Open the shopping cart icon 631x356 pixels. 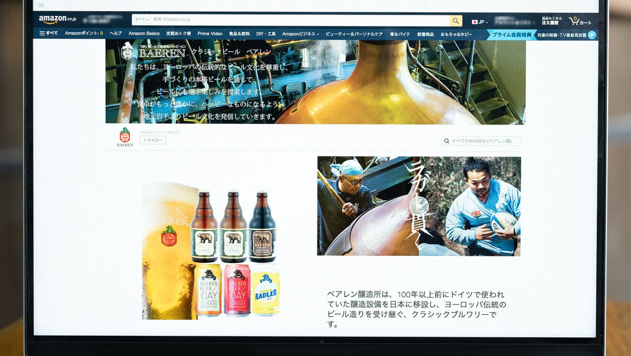(x=573, y=20)
